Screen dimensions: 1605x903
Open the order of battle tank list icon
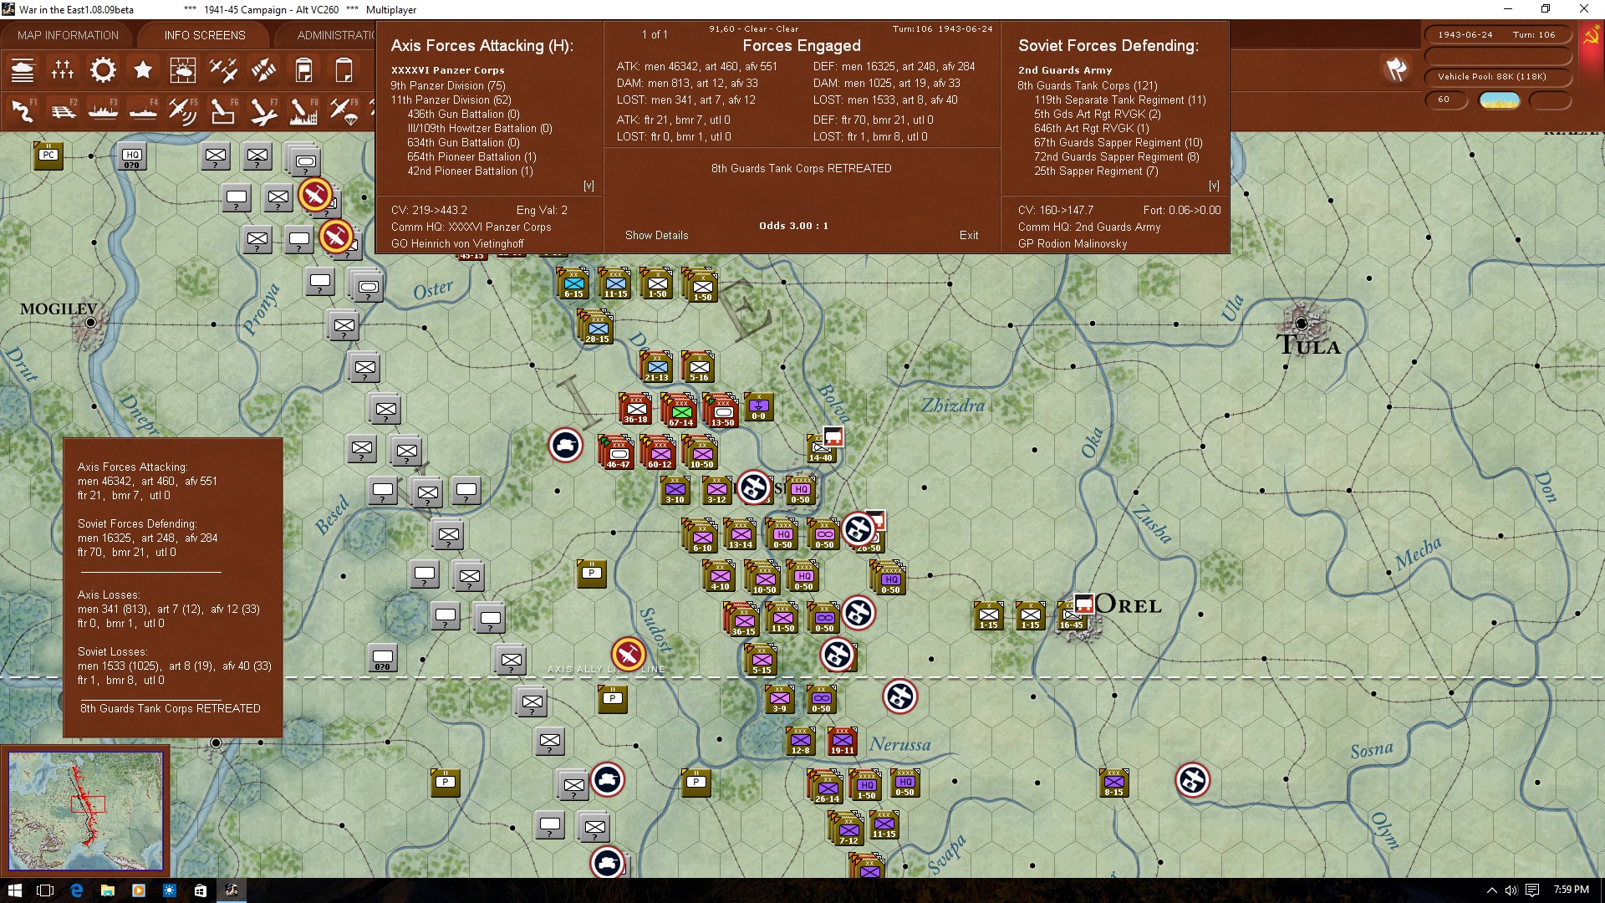(23, 70)
